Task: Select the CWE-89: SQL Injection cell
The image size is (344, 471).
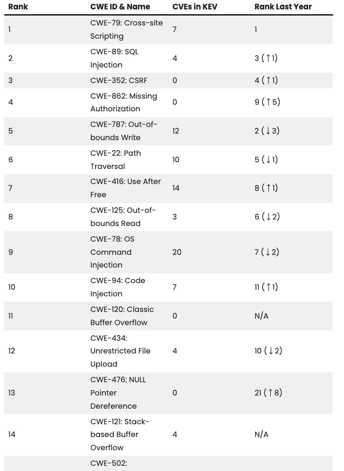Action: 114,58
